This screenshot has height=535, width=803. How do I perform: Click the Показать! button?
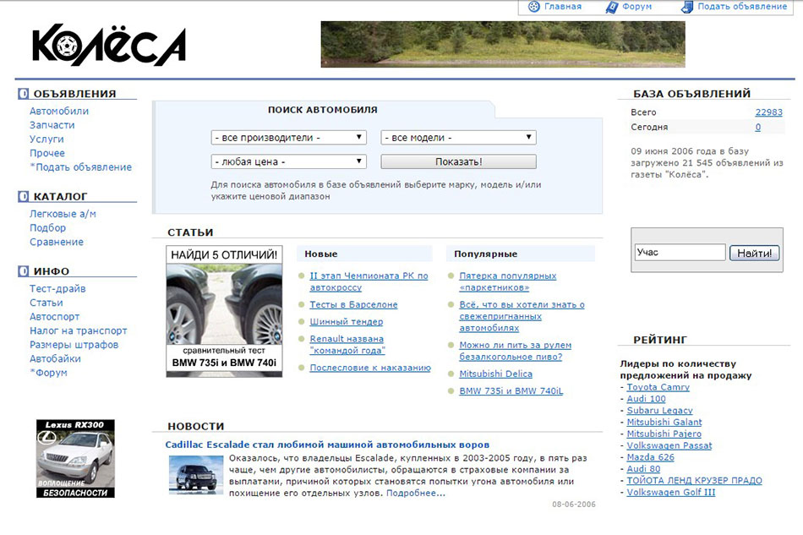(x=458, y=161)
